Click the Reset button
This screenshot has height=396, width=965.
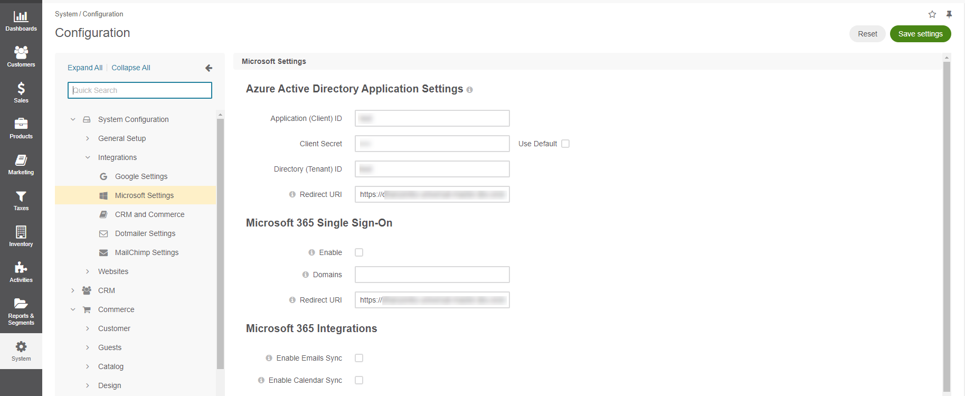pos(867,34)
